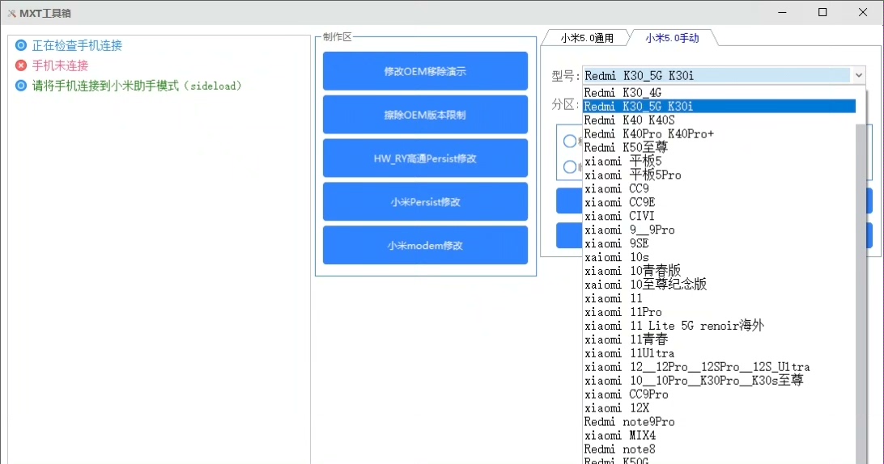This screenshot has height=464, width=884.
Task: Select xiaomi 11青春 model
Action: [x=720, y=340]
